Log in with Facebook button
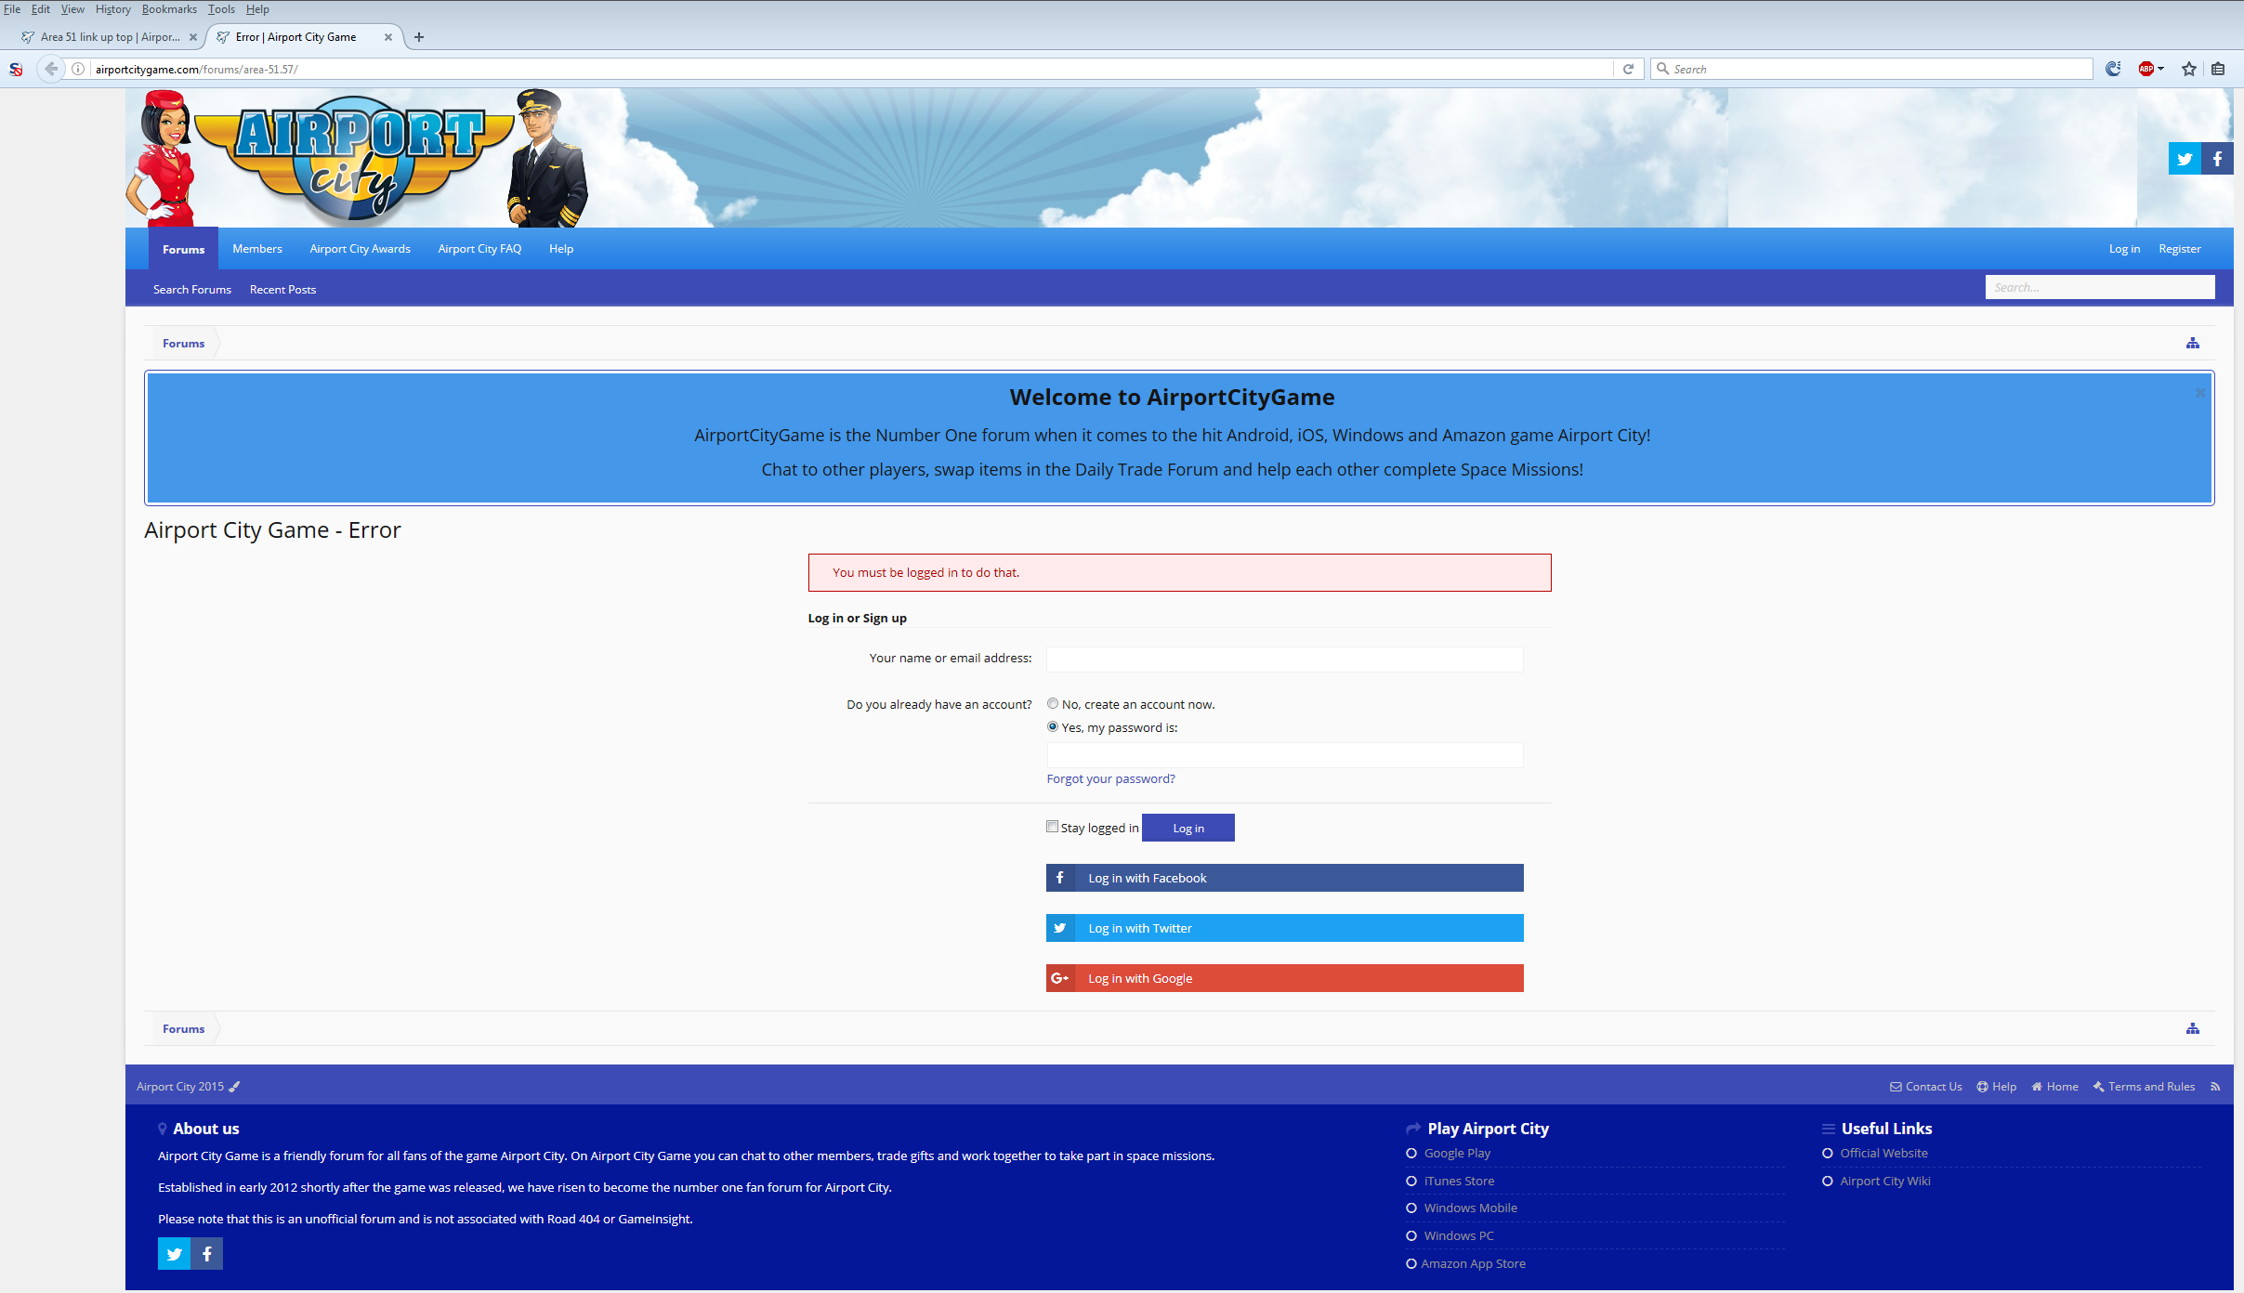The height and width of the screenshot is (1293, 2244). coord(1285,878)
